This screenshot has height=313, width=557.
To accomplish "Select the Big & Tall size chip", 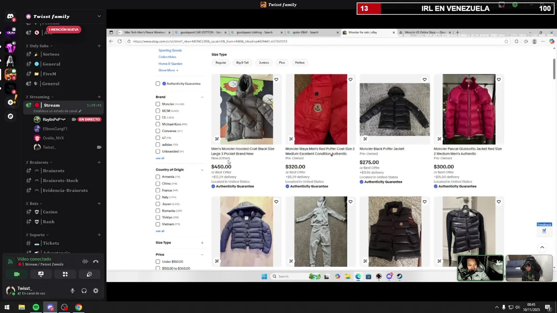I will click(242, 63).
